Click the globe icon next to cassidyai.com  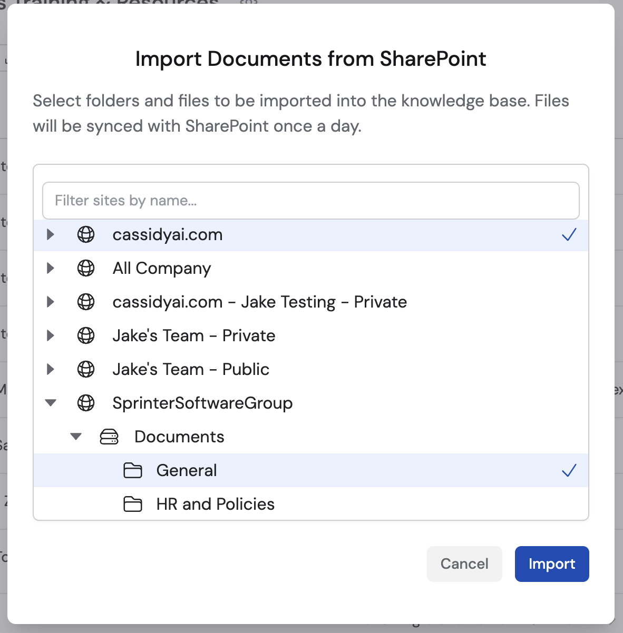click(x=86, y=235)
